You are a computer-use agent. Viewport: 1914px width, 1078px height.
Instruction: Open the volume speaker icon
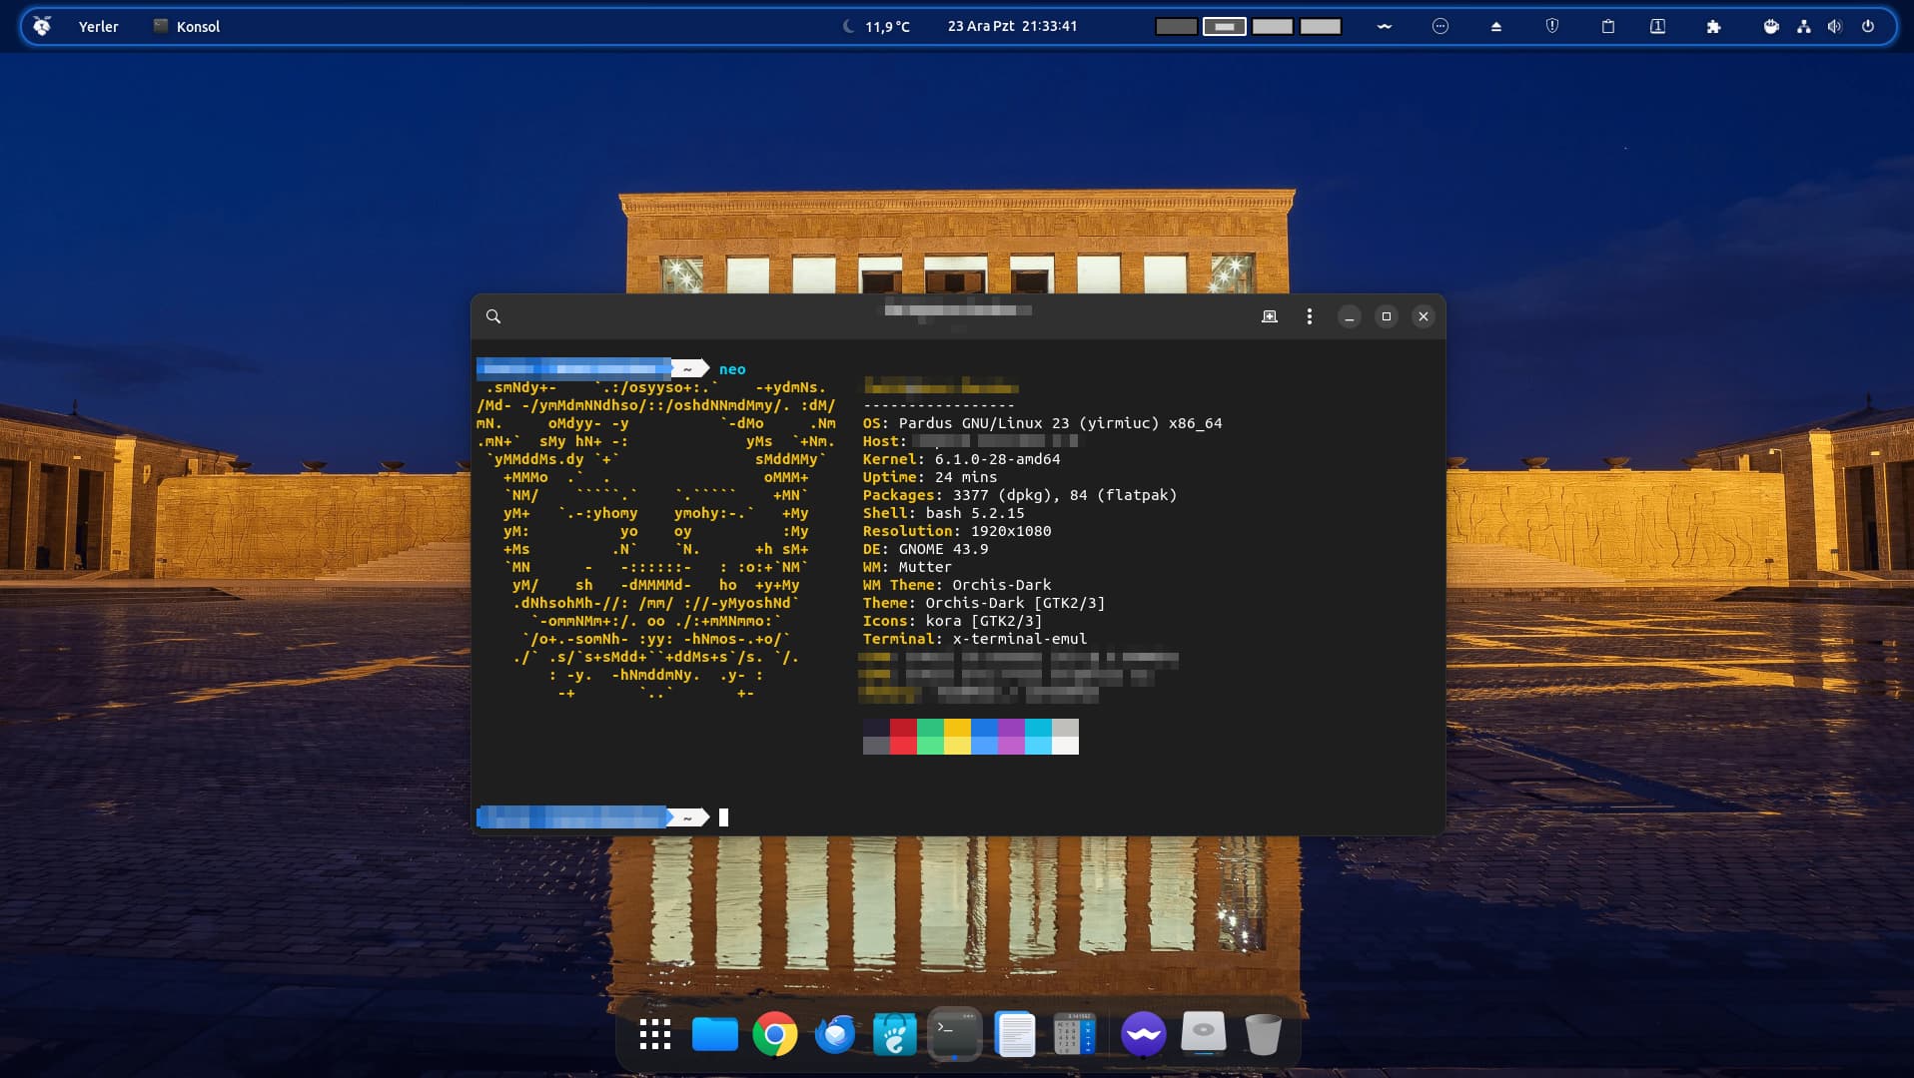(x=1835, y=27)
